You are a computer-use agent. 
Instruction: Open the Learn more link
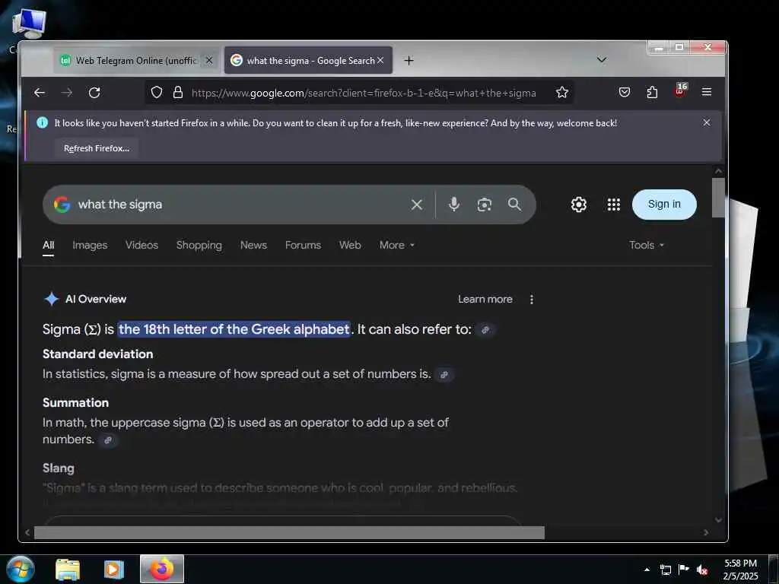(x=485, y=300)
